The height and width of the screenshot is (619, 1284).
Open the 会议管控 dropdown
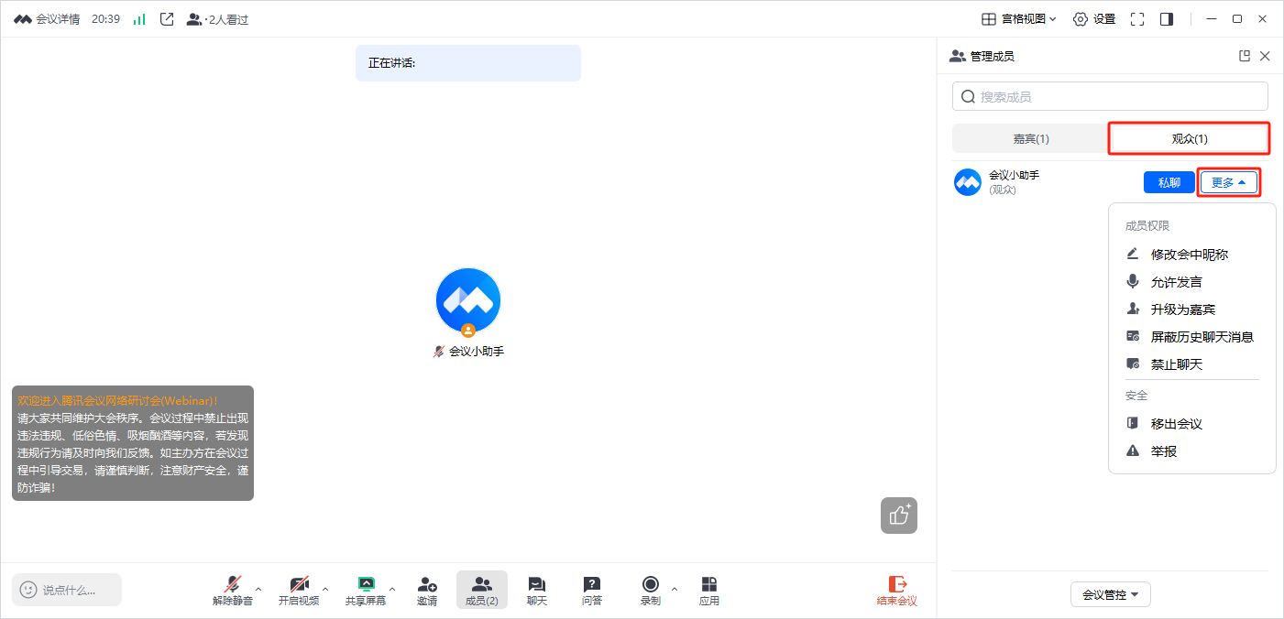point(1111,594)
